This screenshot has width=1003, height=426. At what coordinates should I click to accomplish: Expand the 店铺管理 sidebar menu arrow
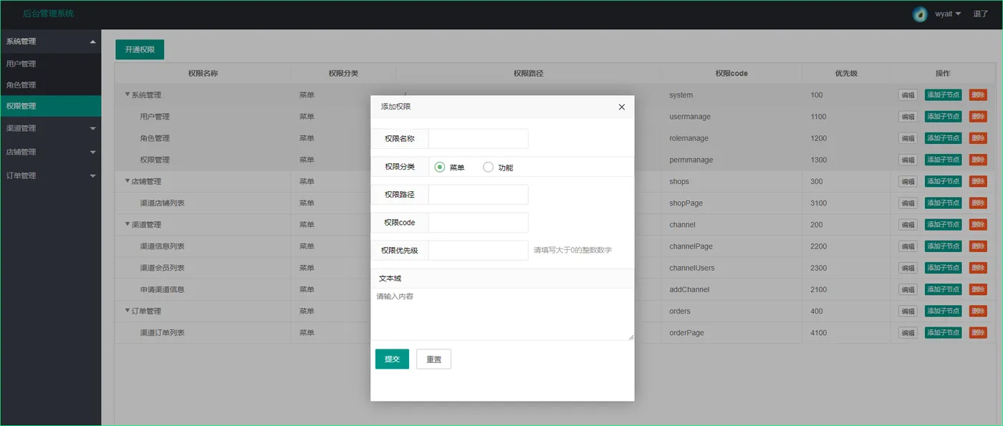pos(92,153)
